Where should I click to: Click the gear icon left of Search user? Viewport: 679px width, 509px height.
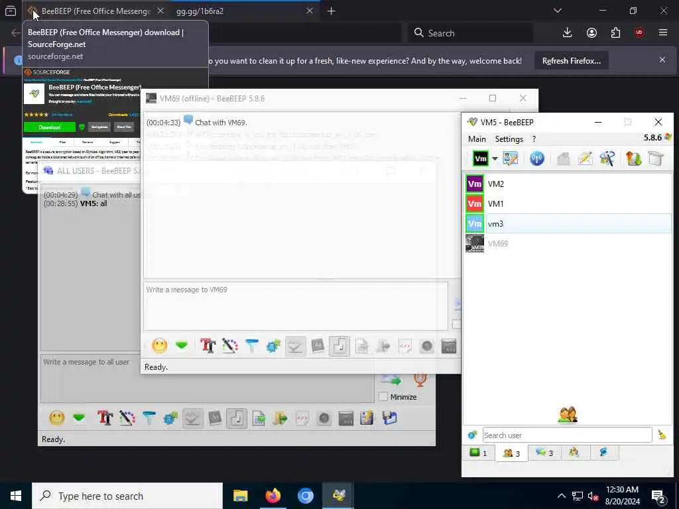(x=472, y=435)
